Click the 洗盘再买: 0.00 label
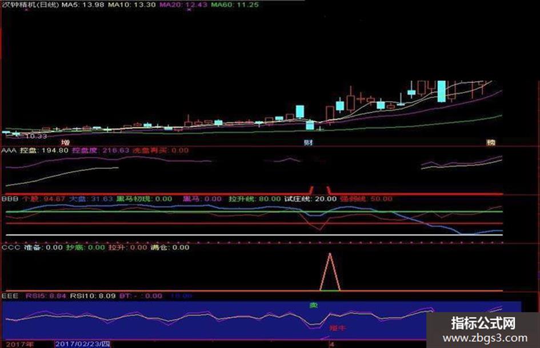 tap(161, 150)
